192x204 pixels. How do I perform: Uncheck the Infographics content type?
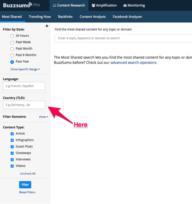12,140
